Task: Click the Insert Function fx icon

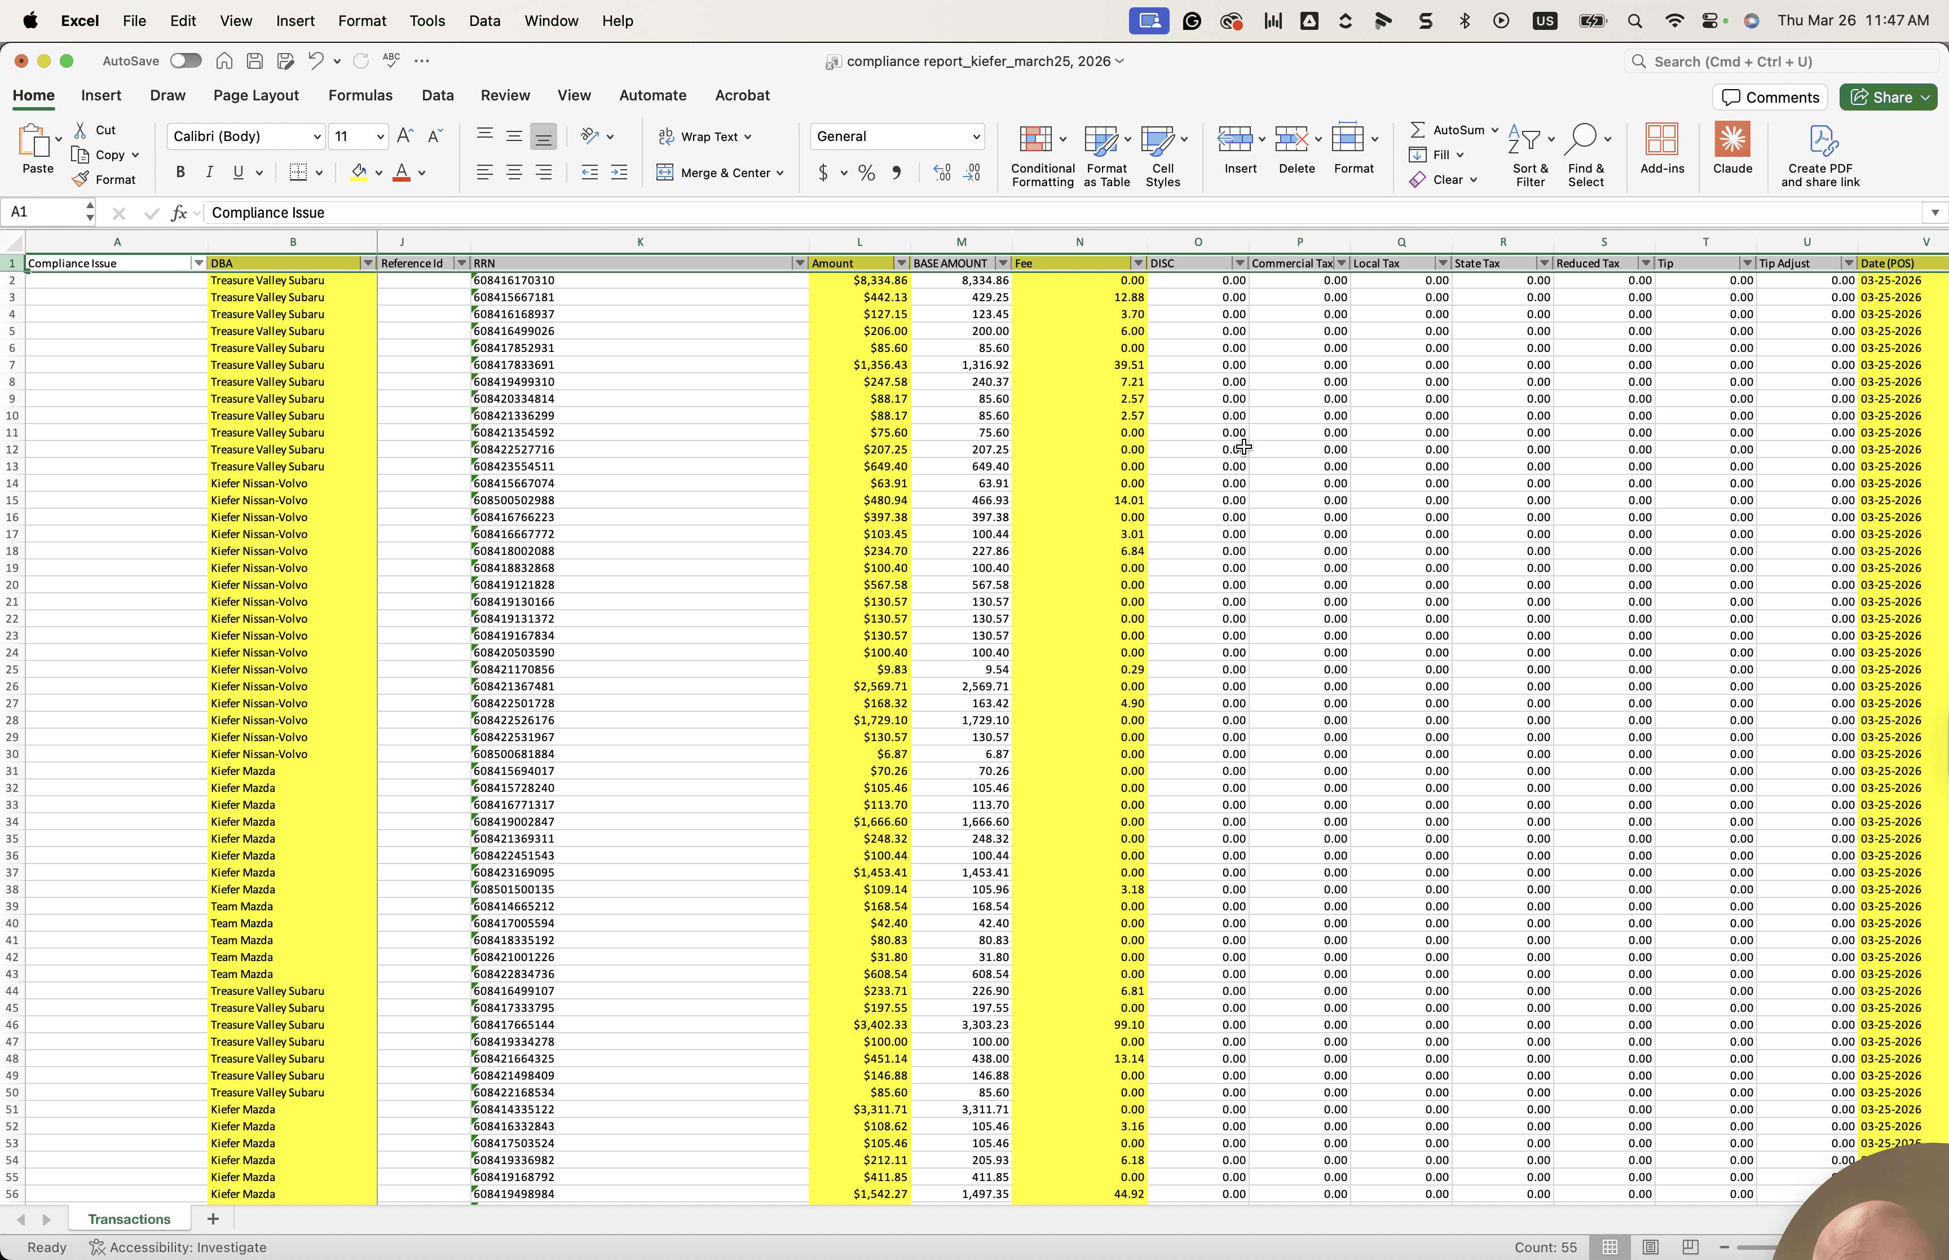Action: 178,213
